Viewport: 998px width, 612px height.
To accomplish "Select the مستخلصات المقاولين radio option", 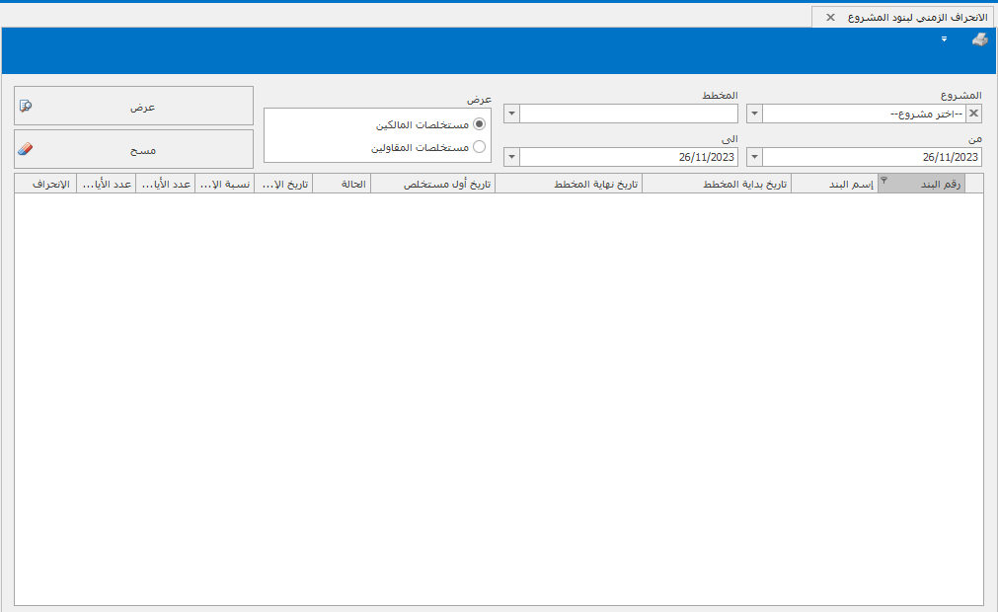I will click(480, 147).
